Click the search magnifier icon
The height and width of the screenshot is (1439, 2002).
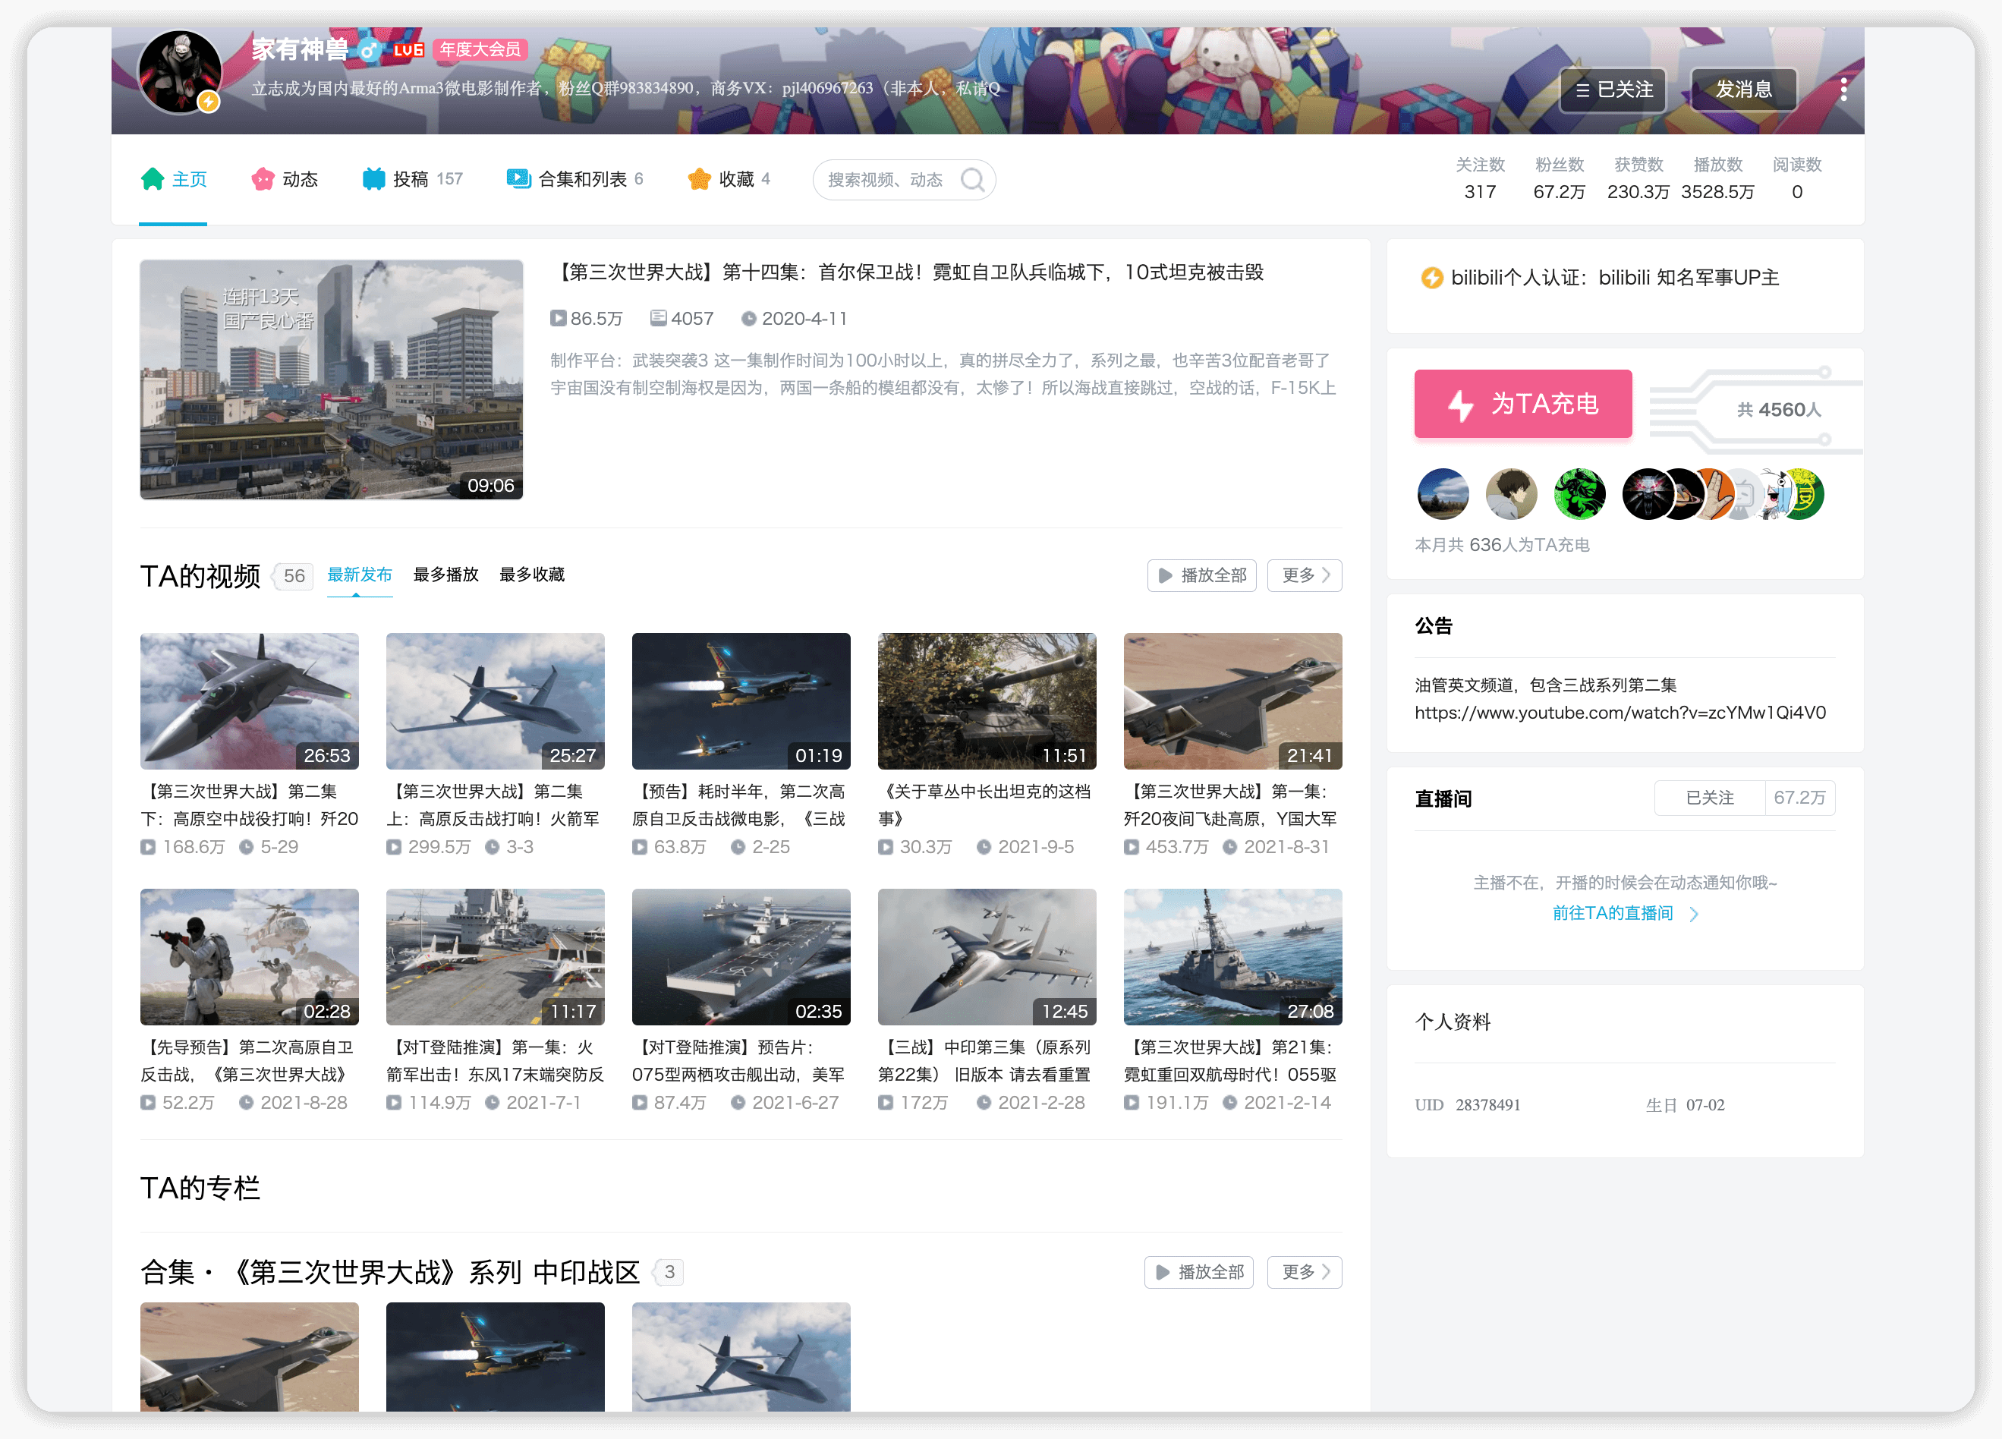(972, 180)
